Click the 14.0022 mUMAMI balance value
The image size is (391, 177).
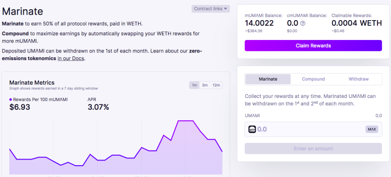[x=259, y=23]
